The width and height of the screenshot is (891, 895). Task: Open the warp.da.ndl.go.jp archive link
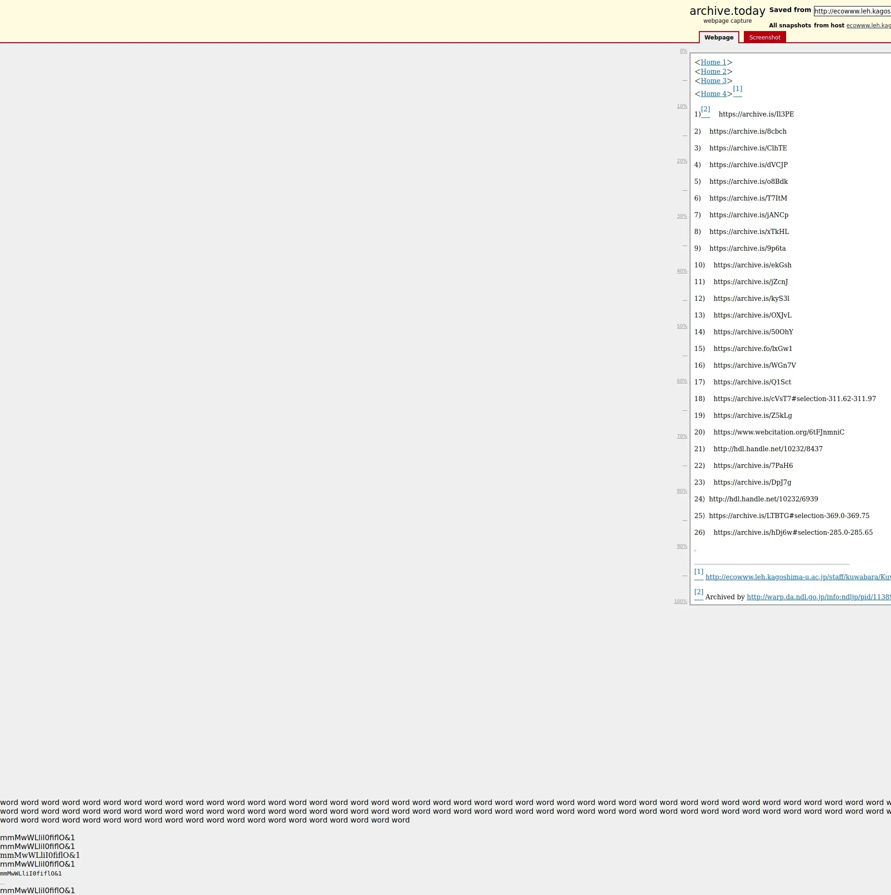818,597
